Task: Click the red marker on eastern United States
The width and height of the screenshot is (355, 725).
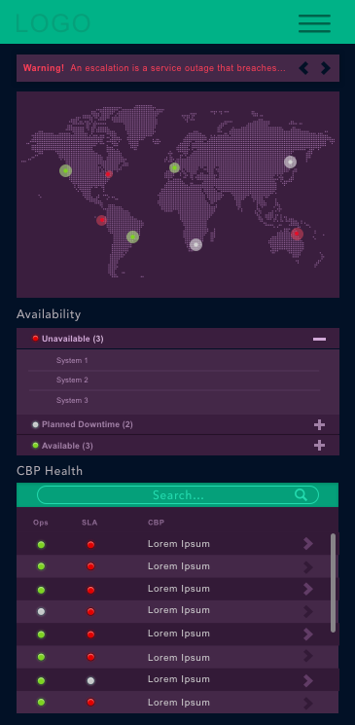Action: [x=109, y=174]
